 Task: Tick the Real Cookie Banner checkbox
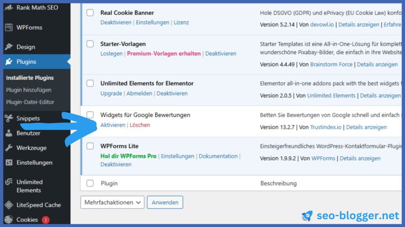click(x=90, y=13)
